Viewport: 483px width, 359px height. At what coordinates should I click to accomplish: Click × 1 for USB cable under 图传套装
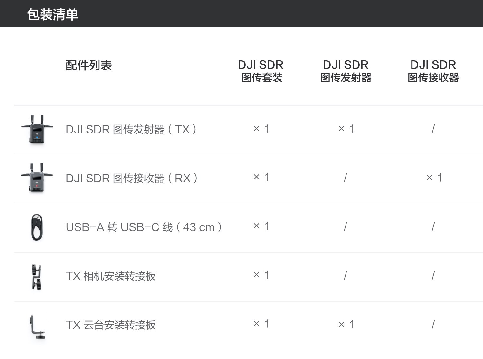tap(261, 226)
